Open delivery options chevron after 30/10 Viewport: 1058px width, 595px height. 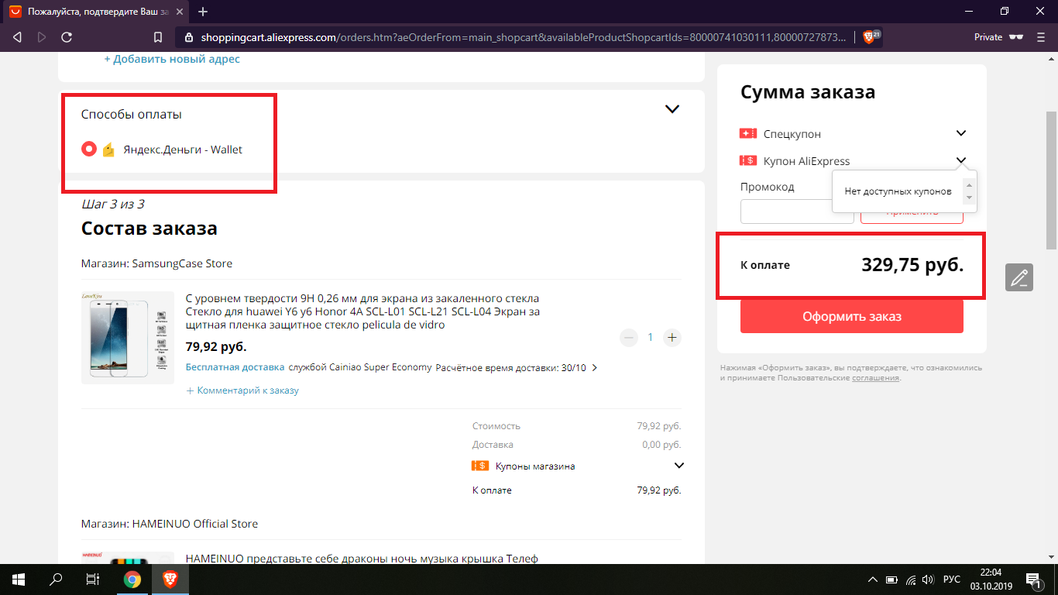594,368
